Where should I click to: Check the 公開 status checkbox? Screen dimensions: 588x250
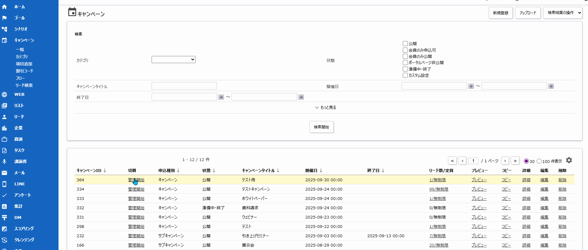click(x=405, y=44)
